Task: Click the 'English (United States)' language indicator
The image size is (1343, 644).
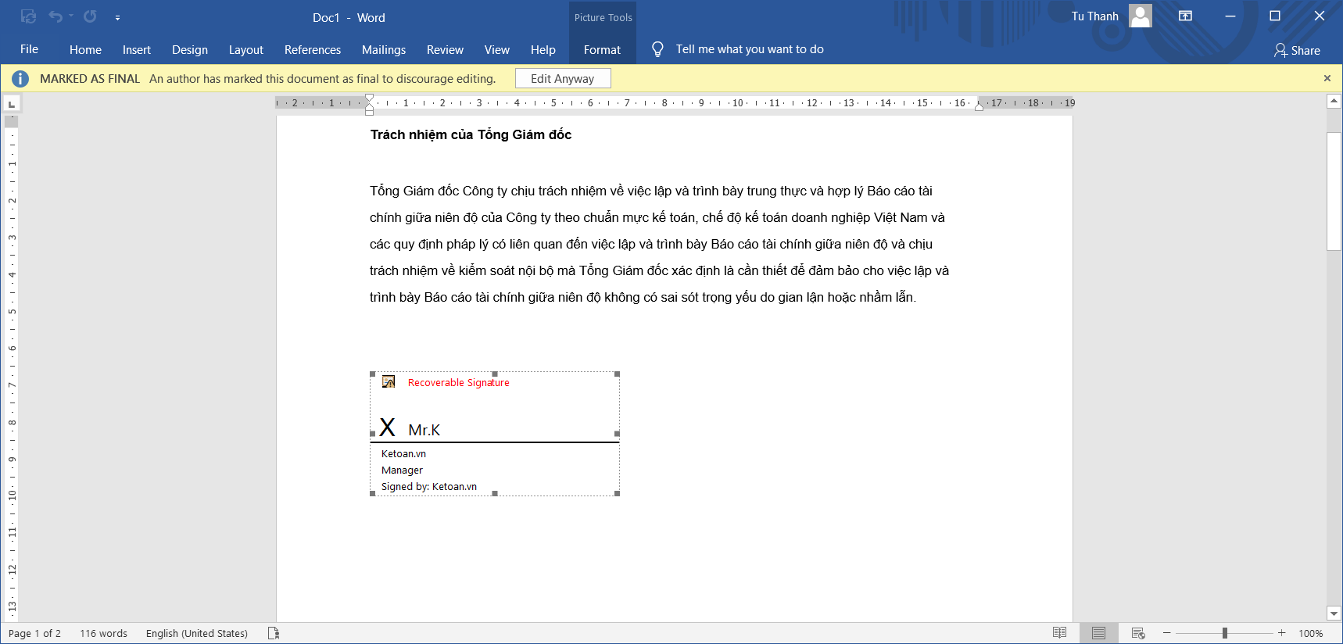Action: pyautogui.click(x=197, y=633)
